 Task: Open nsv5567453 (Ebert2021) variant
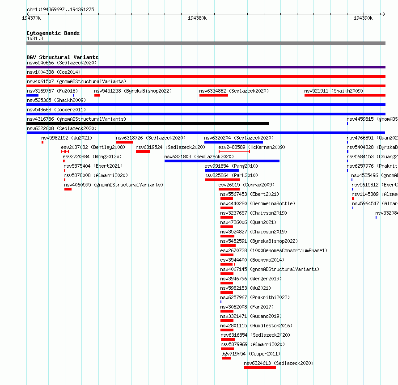(x=250, y=194)
